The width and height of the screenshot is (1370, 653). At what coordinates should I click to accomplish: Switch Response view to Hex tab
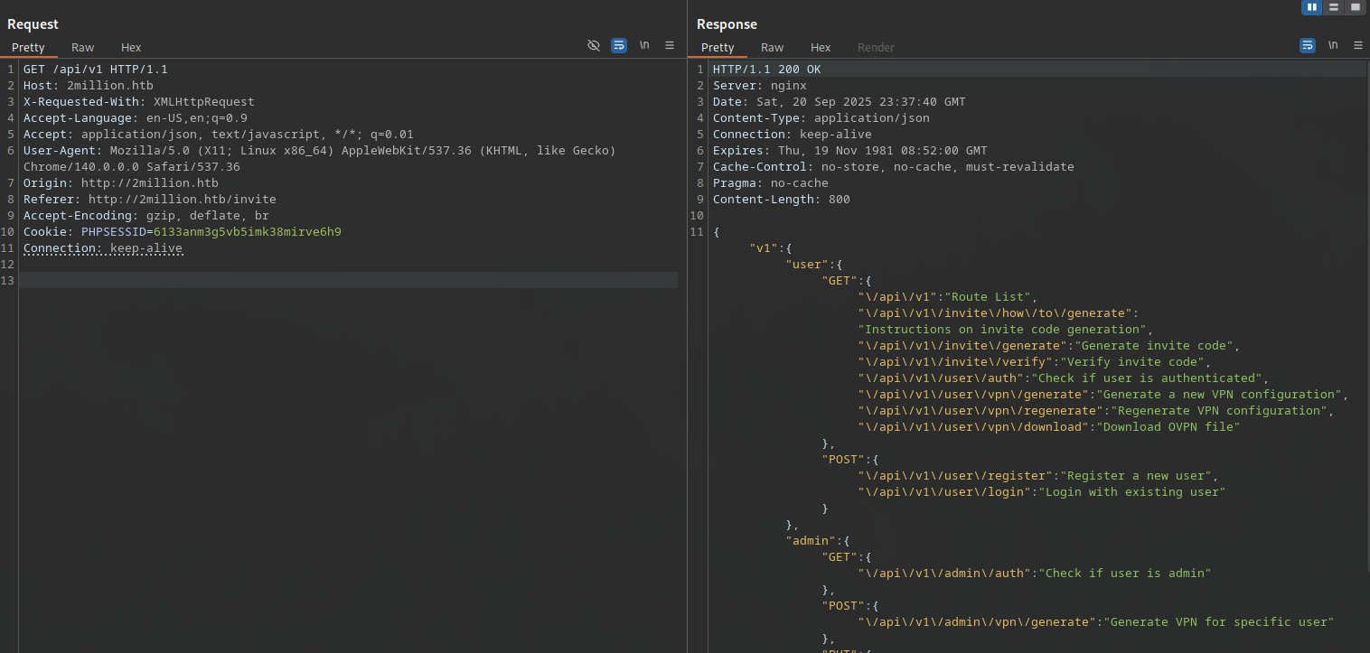pyautogui.click(x=821, y=48)
